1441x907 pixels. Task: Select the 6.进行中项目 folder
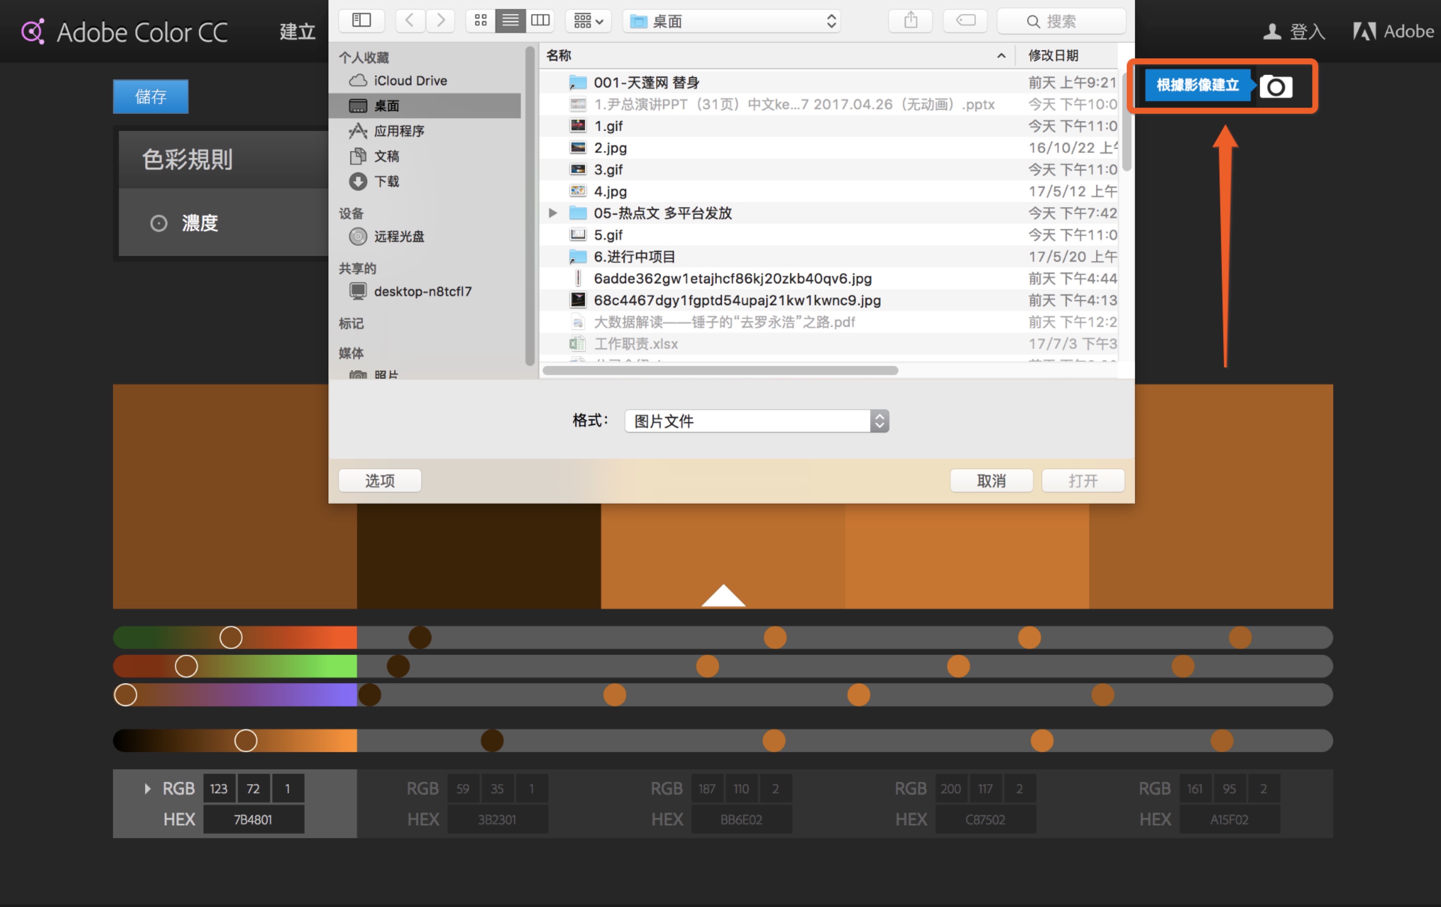(828, 256)
